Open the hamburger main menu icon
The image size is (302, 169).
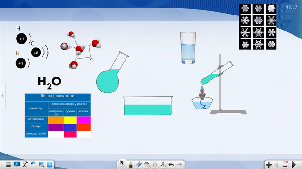click(8, 164)
